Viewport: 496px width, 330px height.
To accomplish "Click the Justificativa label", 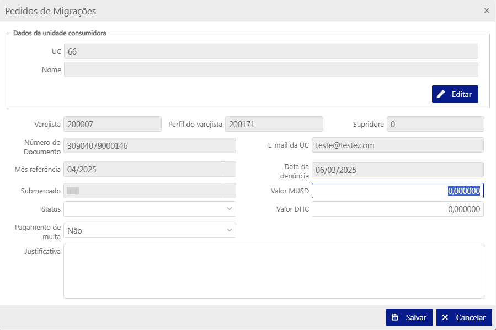I will coord(42,251).
